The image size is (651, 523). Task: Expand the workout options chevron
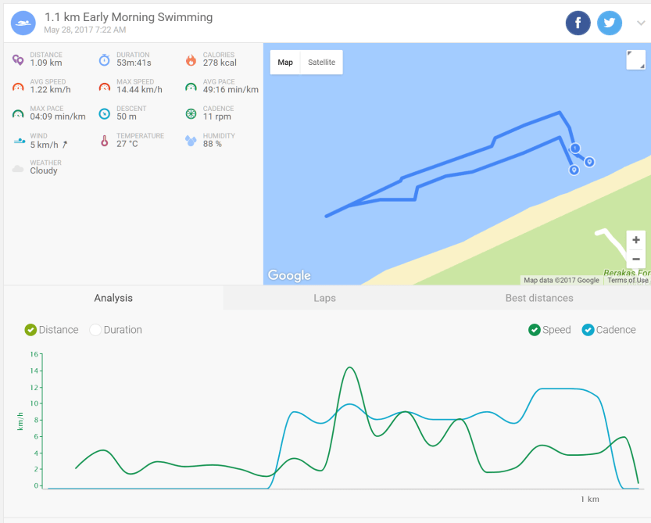[641, 23]
